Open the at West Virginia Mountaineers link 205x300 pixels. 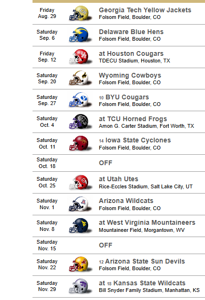tap(147, 222)
